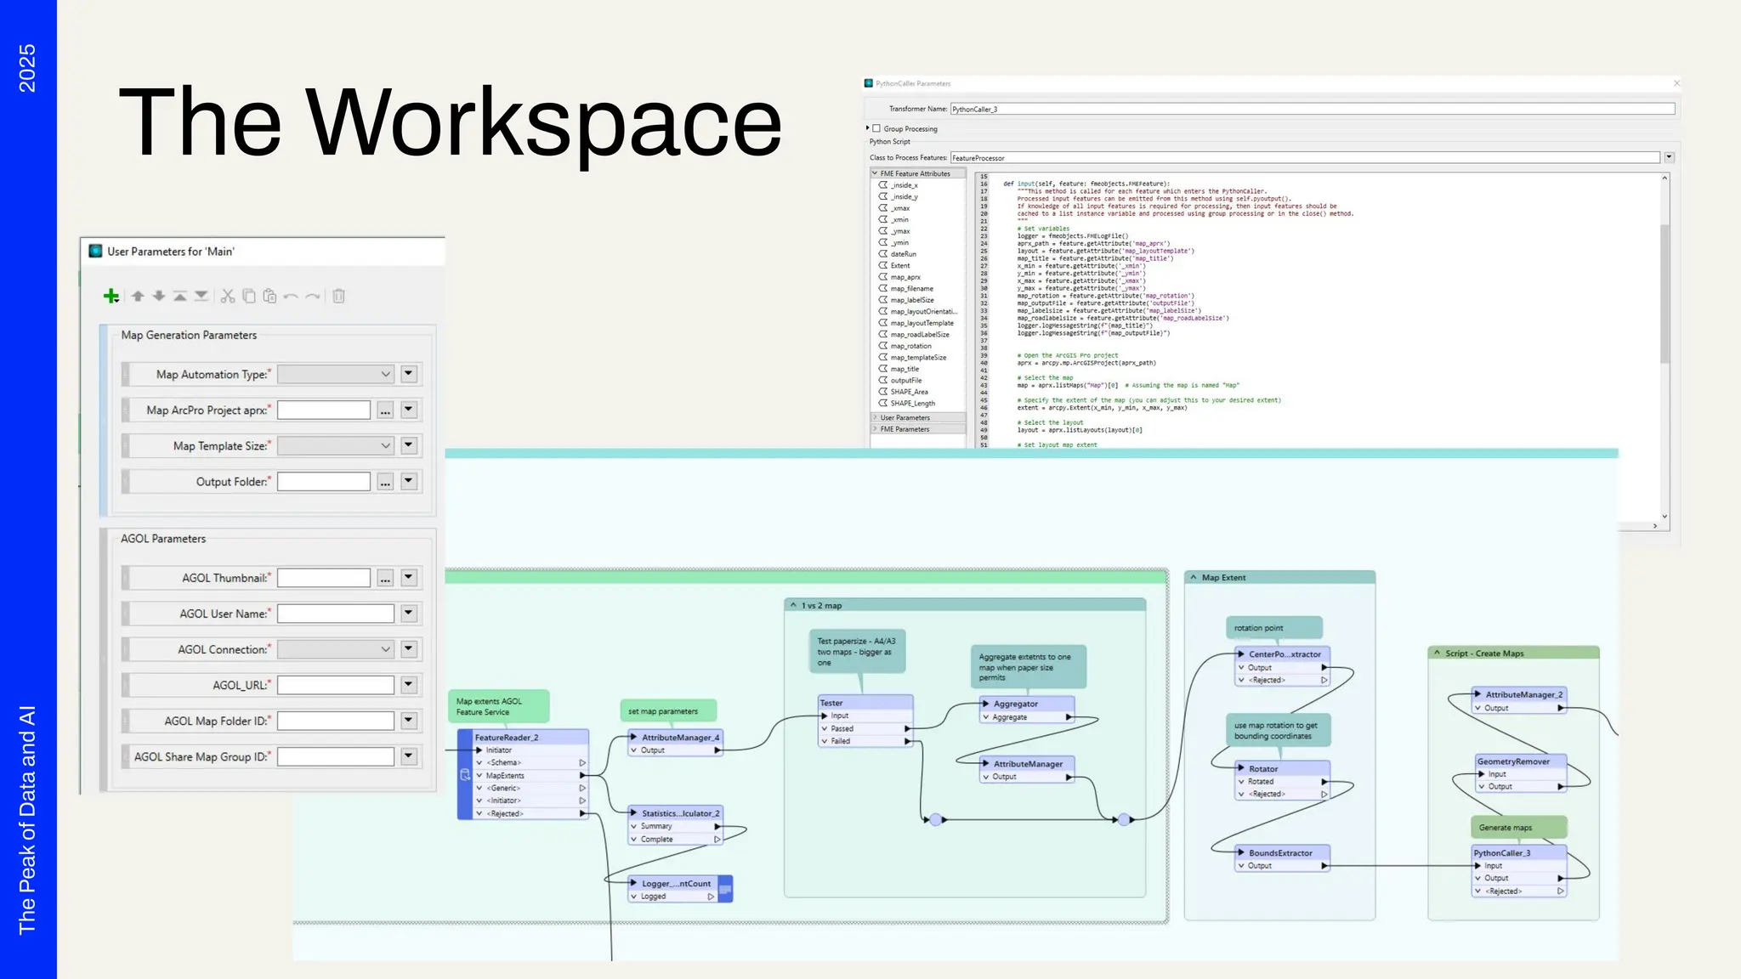Collapse the Map Extent bookmark
This screenshot has width=1741, height=979.
1194,577
